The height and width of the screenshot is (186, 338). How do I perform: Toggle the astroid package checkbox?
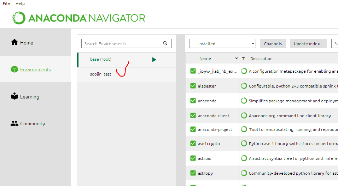(x=193, y=158)
